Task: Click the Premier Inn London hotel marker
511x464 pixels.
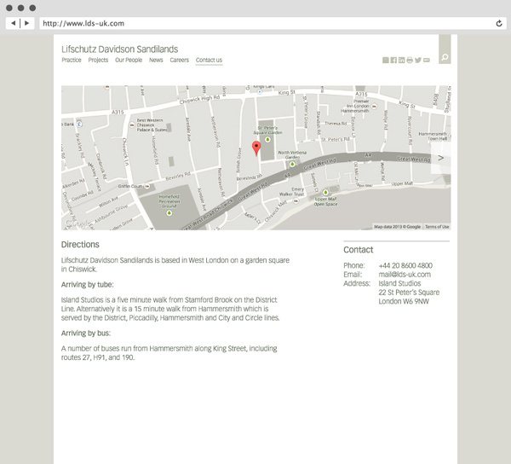Action: (374, 106)
